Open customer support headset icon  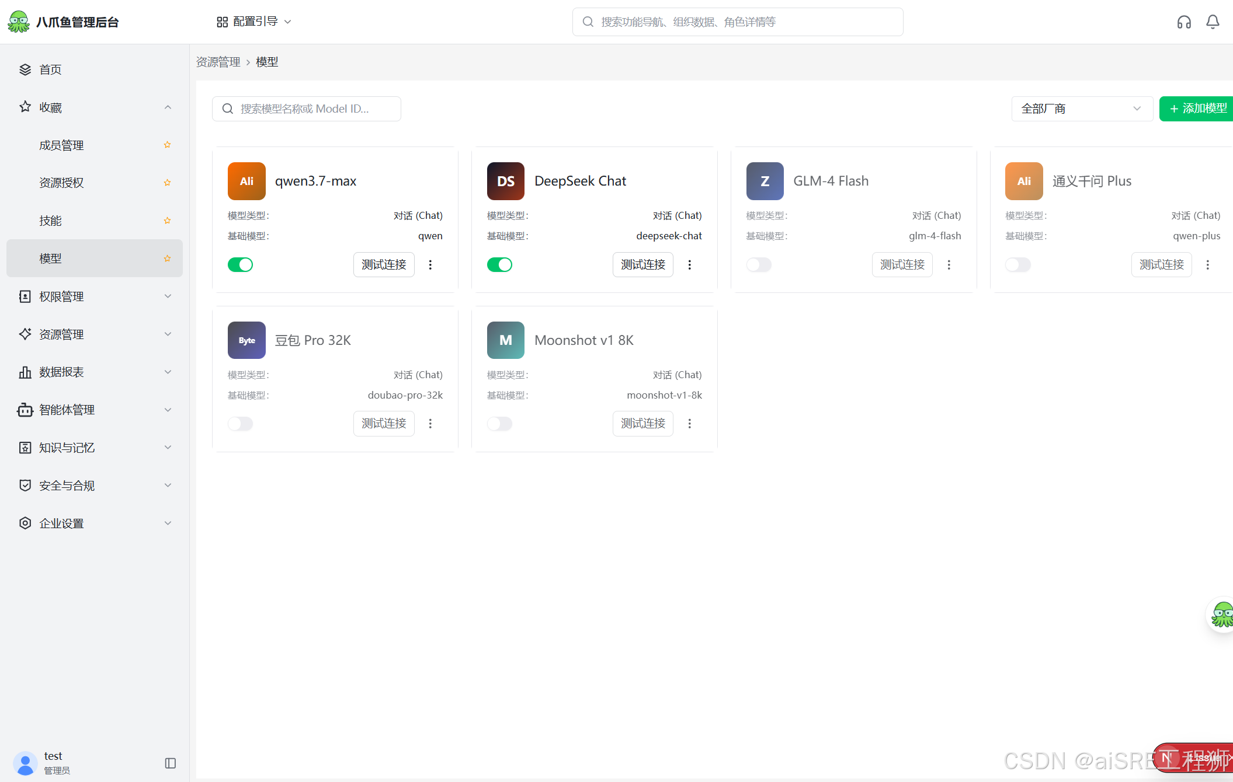coord(1184,22)
